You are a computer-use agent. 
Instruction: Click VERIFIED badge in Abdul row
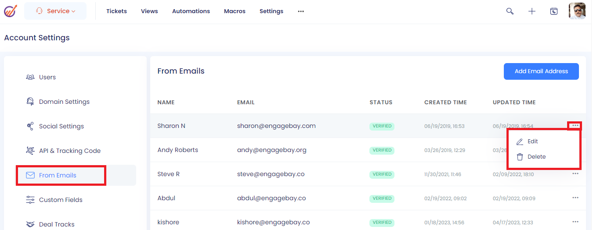pyautogui.click(x=382, y=198)
